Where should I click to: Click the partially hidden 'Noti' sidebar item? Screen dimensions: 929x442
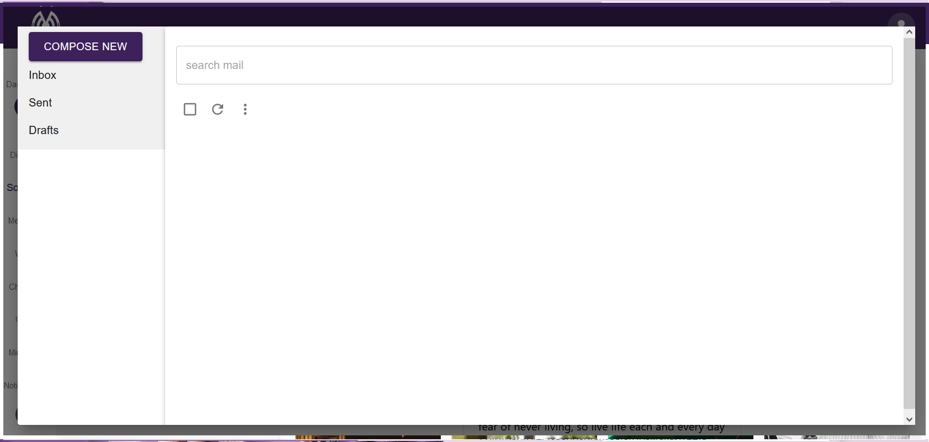pyautogui.click(x=10, y=386)
